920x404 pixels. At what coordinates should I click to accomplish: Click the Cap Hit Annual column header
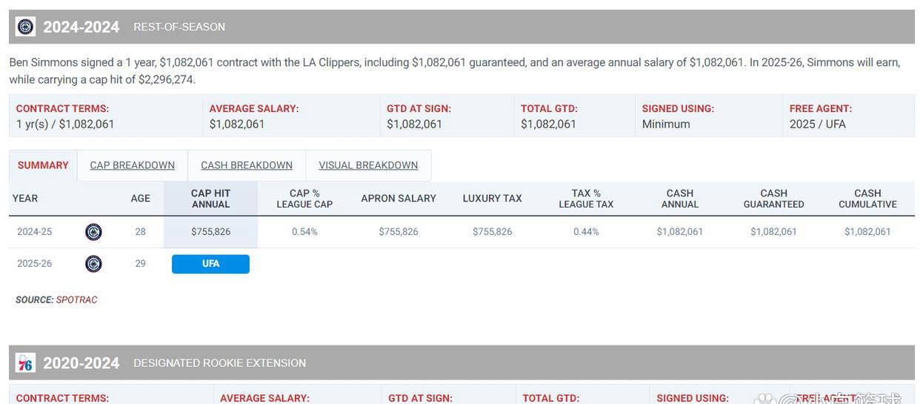point(211,199)
